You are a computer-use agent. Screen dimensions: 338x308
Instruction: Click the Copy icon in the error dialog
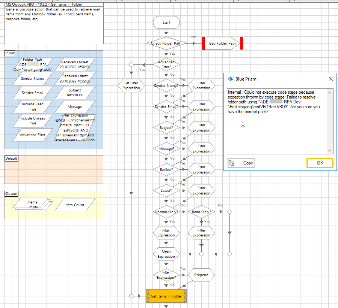click(231, 163)
